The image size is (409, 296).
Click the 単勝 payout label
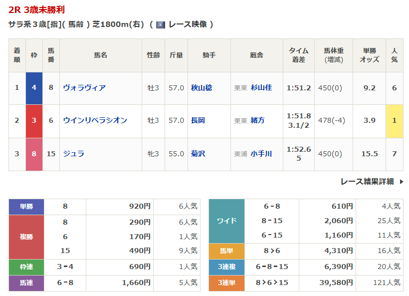point(26,206)
